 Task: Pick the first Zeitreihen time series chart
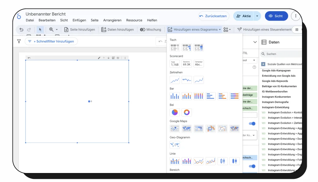click(175, 80)
